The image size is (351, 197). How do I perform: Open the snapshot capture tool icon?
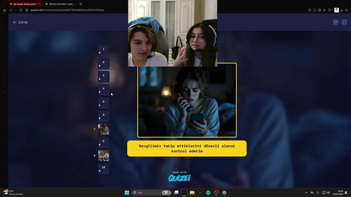click(315, 10)
